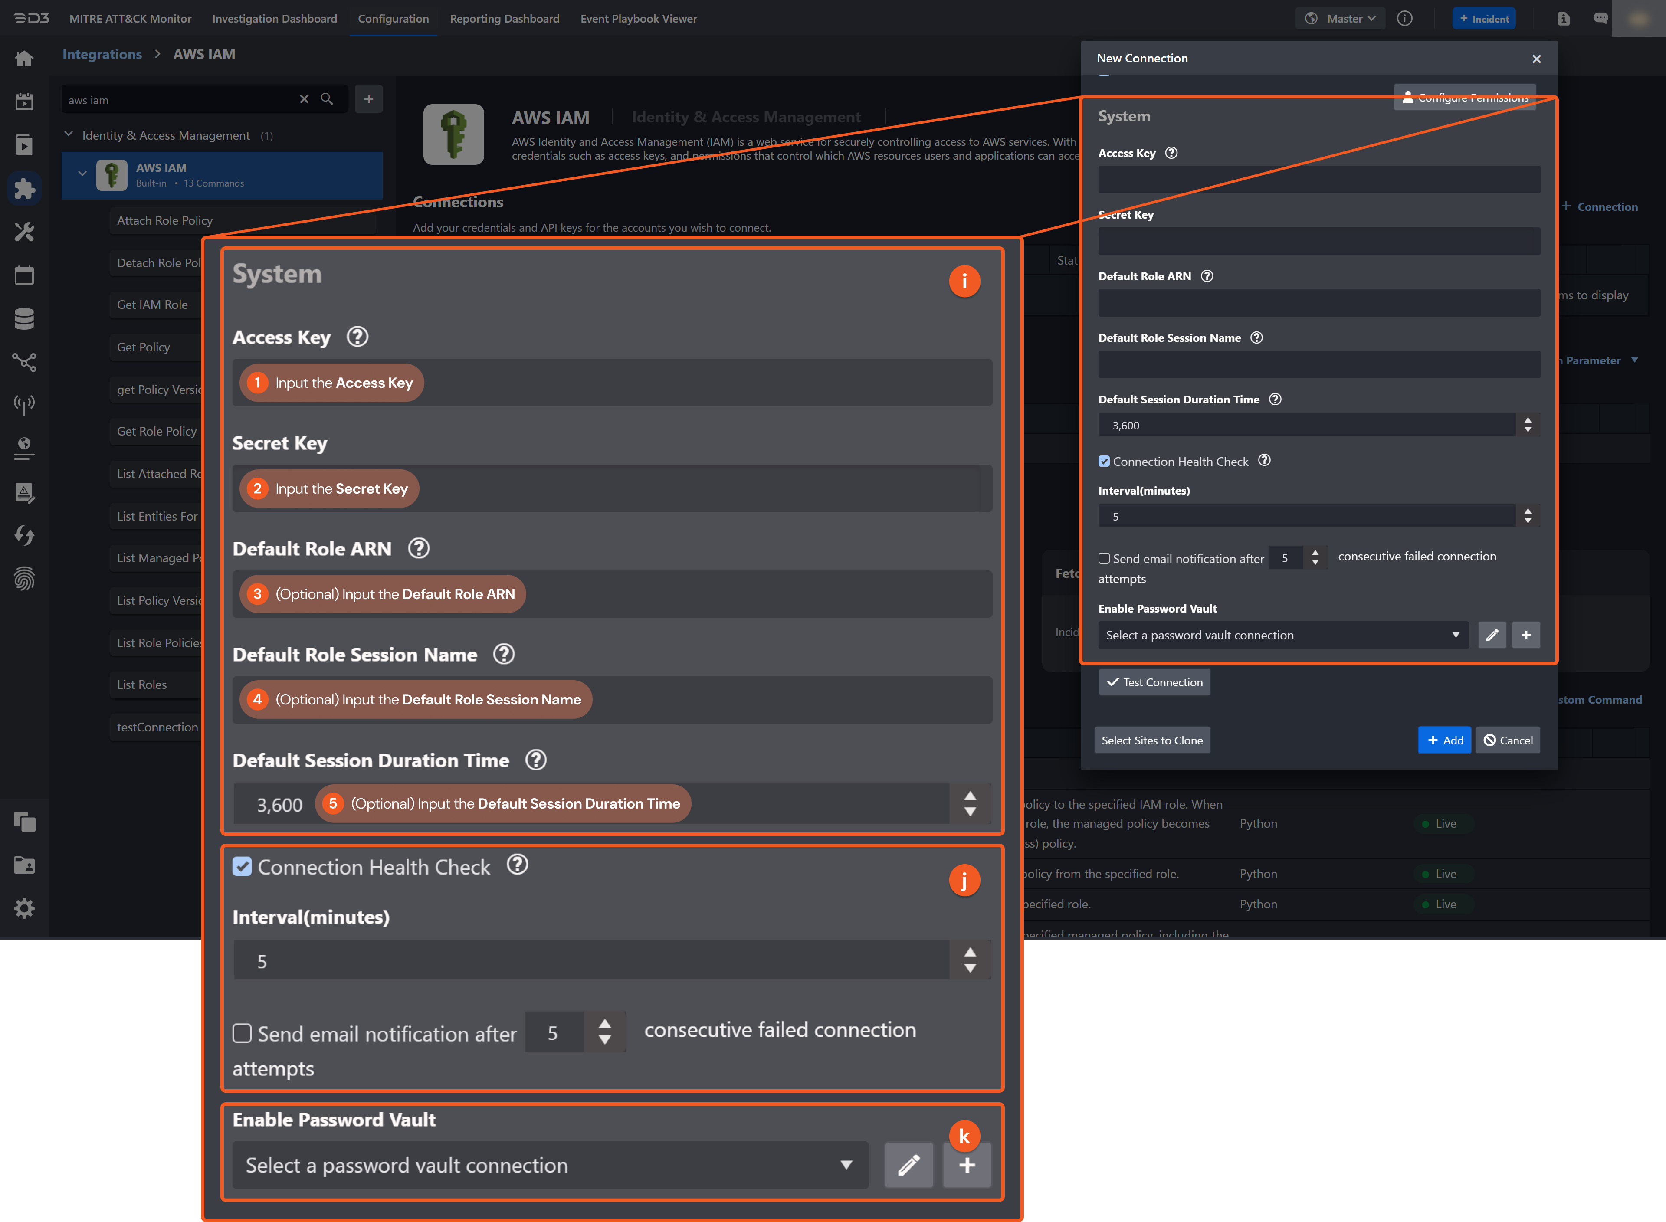Click Select Sites to Clone
The image size is (1666, 1222).
(x=1152, y=740)
